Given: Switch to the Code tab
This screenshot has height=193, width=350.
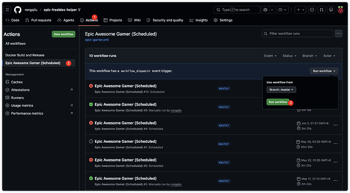Looking at the screenshot, I should (13, 20).
